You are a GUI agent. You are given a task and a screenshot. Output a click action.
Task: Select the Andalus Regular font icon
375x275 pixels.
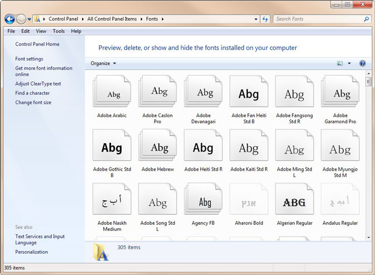click(x=340, y=199)
